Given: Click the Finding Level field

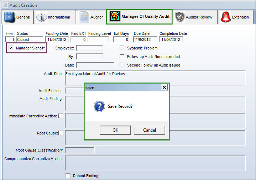Looking at the screenshot, I should click(x=98, y=39).
